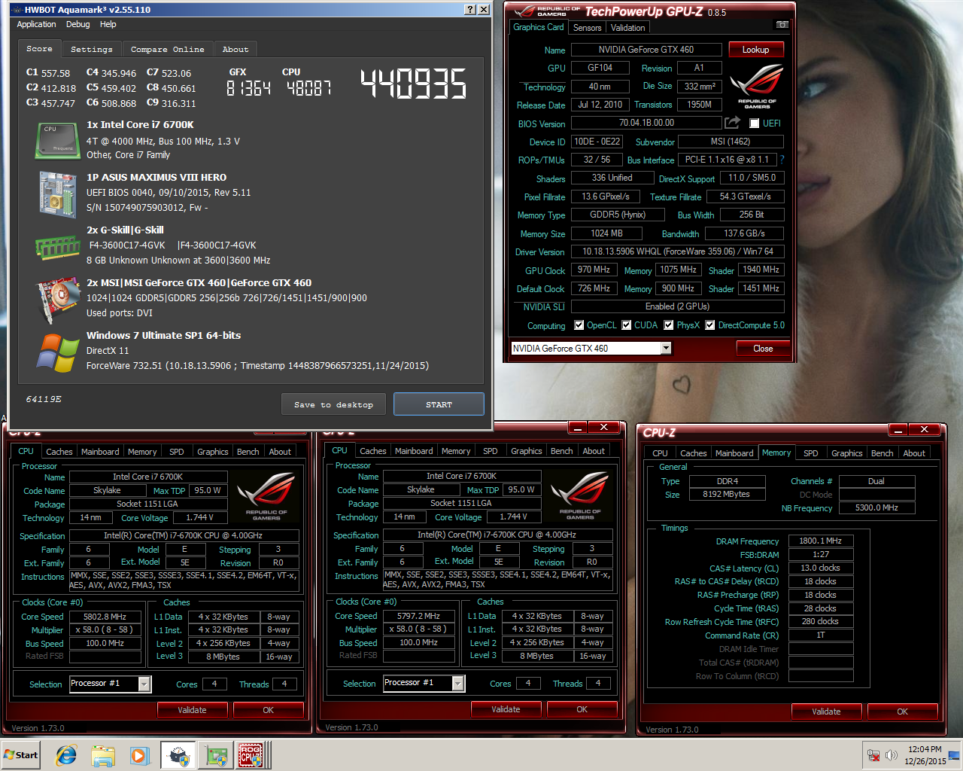Toggle the CUDA checkbox
This screenshot has width=963, height=771.
tap(626, 325)
